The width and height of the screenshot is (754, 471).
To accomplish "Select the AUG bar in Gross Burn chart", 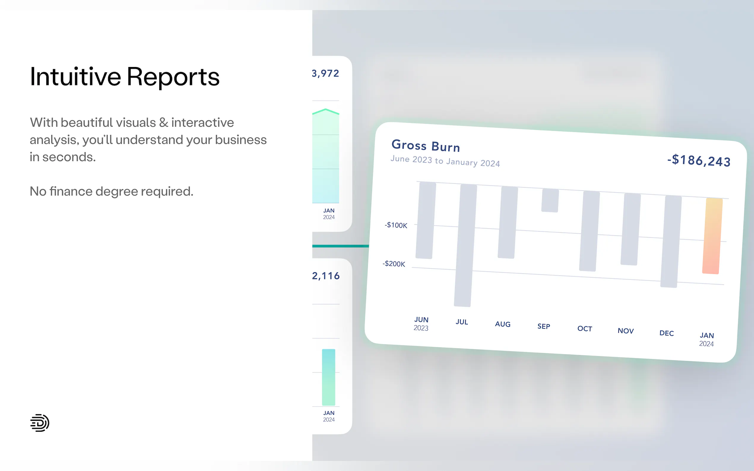I will tap(508, 222).
